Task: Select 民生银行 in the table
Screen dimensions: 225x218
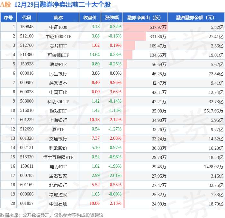Action: [x=58, y=74]
